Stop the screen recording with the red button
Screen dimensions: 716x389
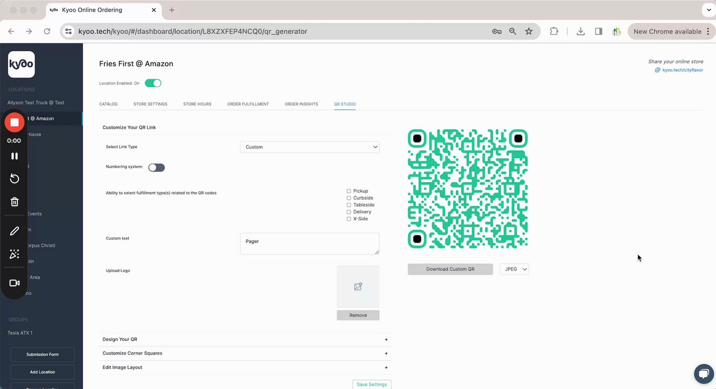point(15,123)
